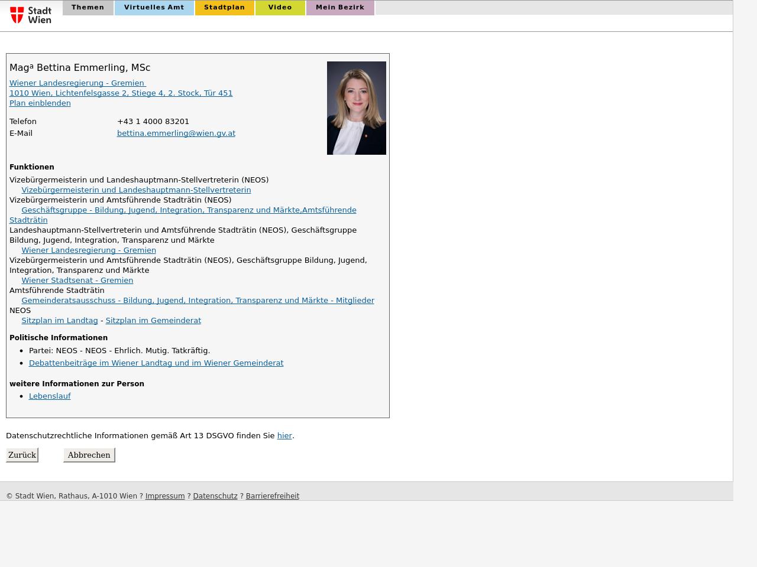The height and width of the screenshot is (567, 757).
Task: View Sitzplan im Landtag
Action: tap(59, 321)
